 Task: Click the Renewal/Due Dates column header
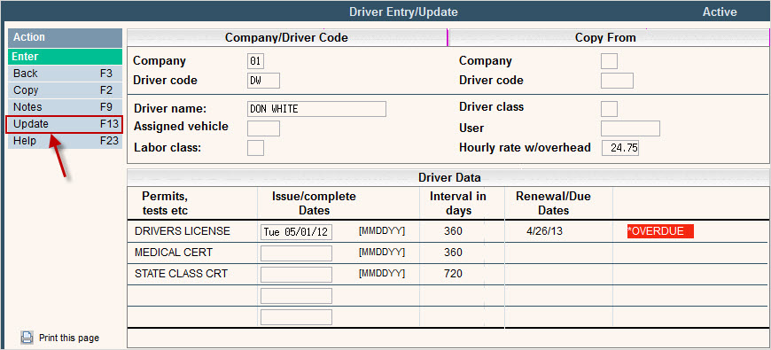point(553,204)
